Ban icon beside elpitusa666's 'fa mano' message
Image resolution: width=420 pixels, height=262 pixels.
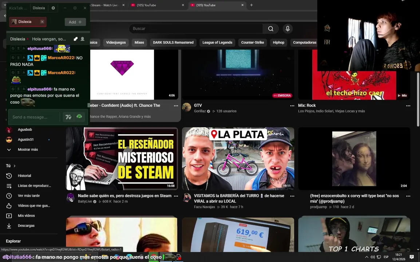(x=13, y=89)
